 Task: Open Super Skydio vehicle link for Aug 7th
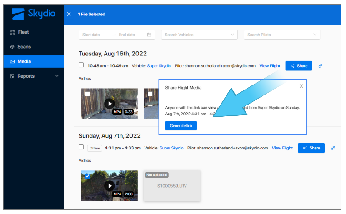[x=171, y=148]
